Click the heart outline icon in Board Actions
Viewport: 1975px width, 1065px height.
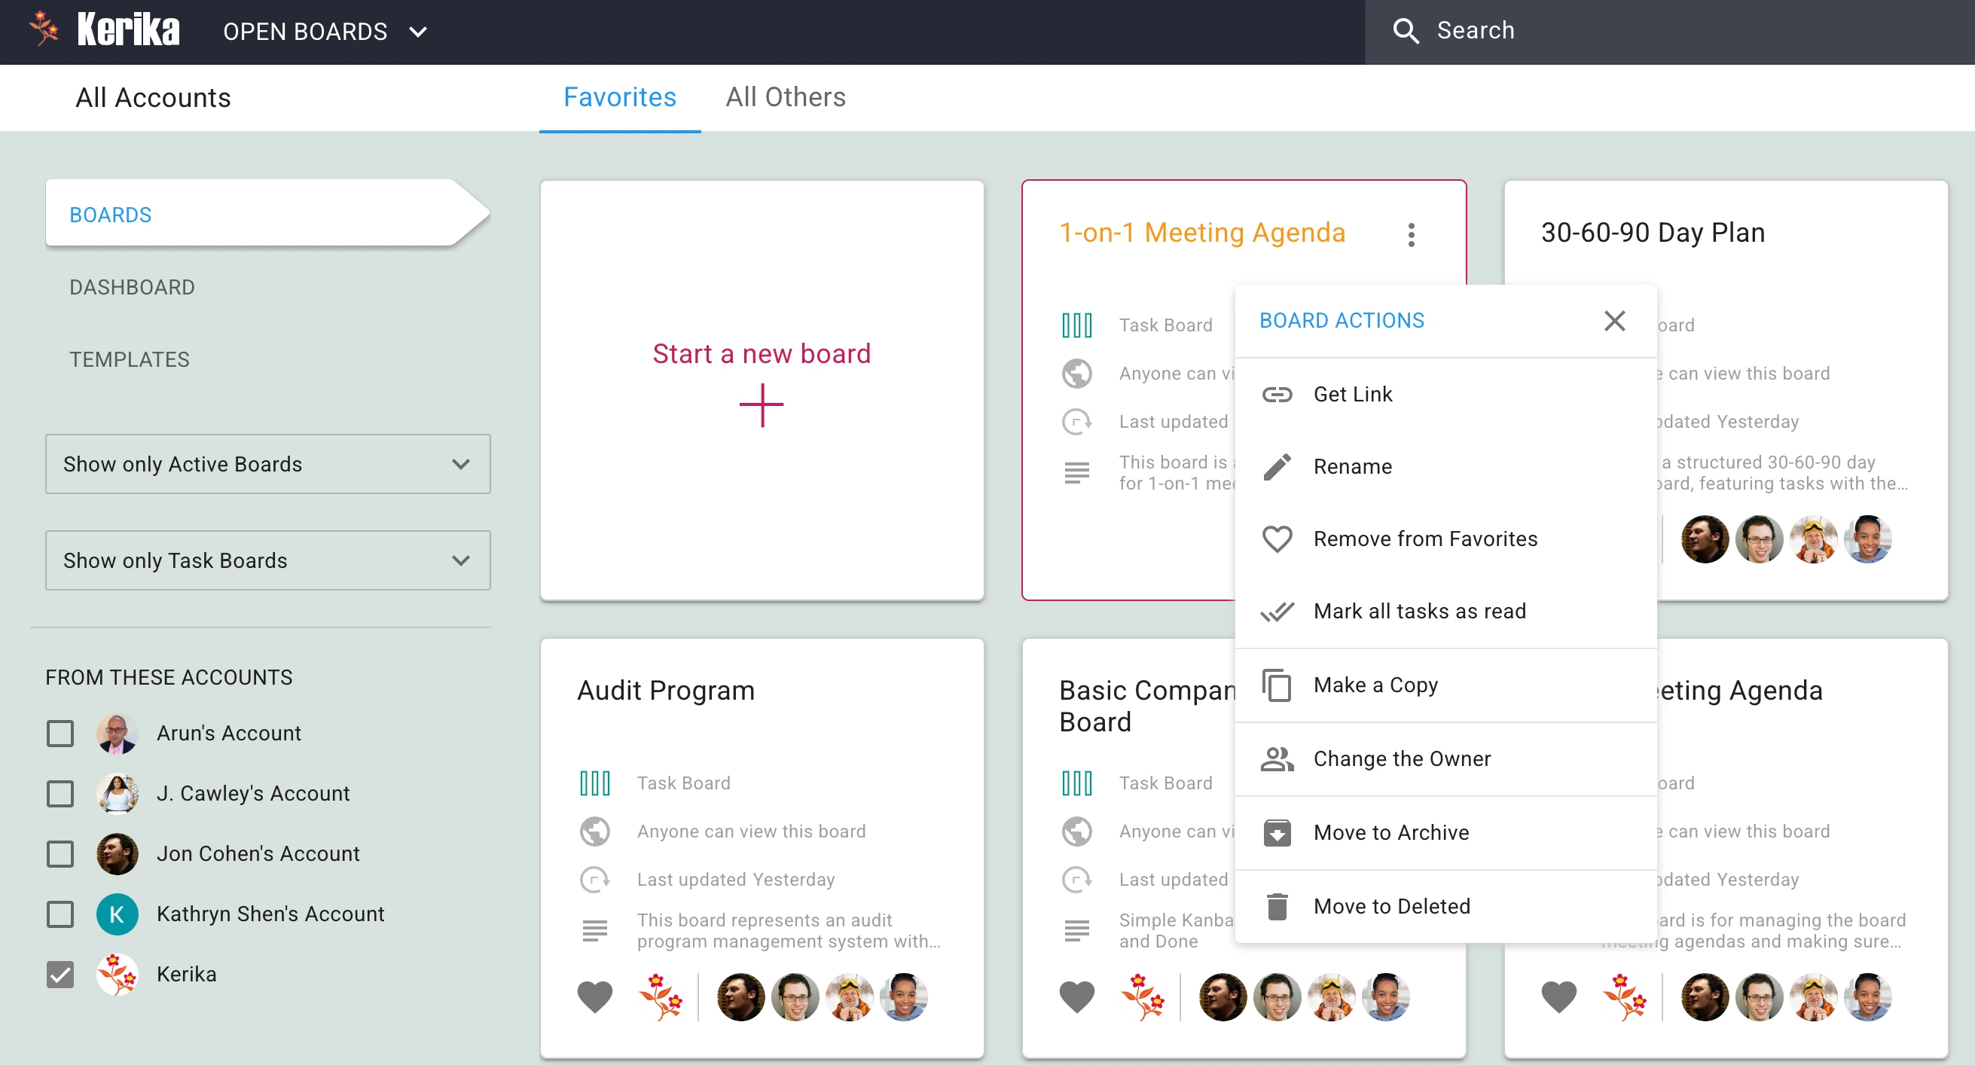(1277, 539)
